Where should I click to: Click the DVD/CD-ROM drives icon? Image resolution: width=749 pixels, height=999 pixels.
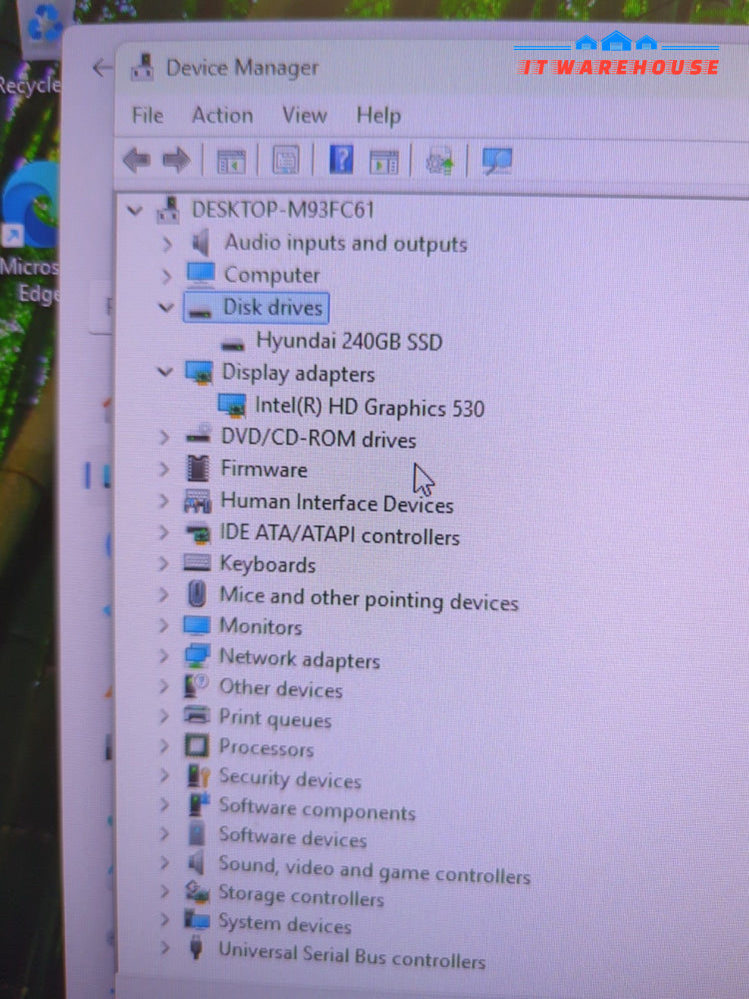[x=198, y=436]
